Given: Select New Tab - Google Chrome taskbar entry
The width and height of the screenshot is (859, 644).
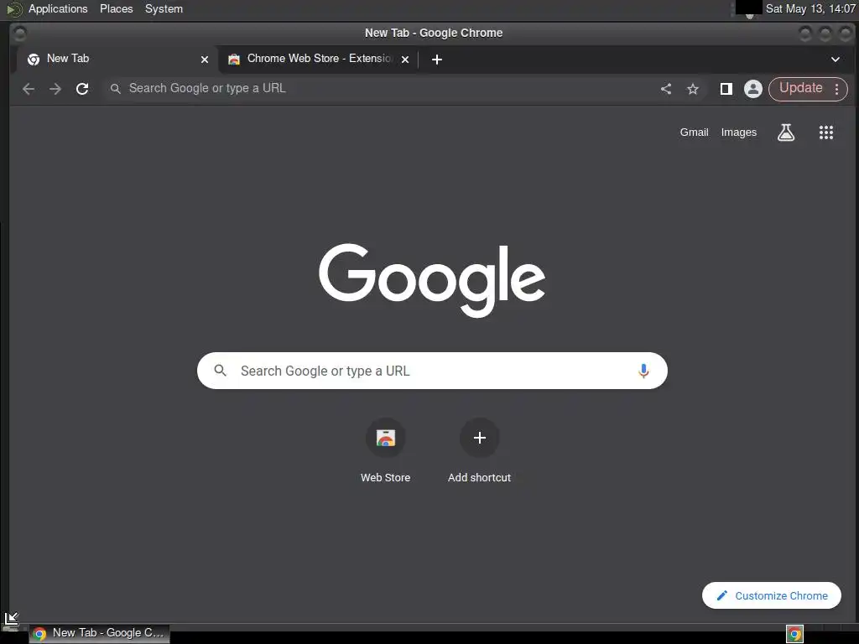Looking at the screenshot, I should (x=99, y=634).
